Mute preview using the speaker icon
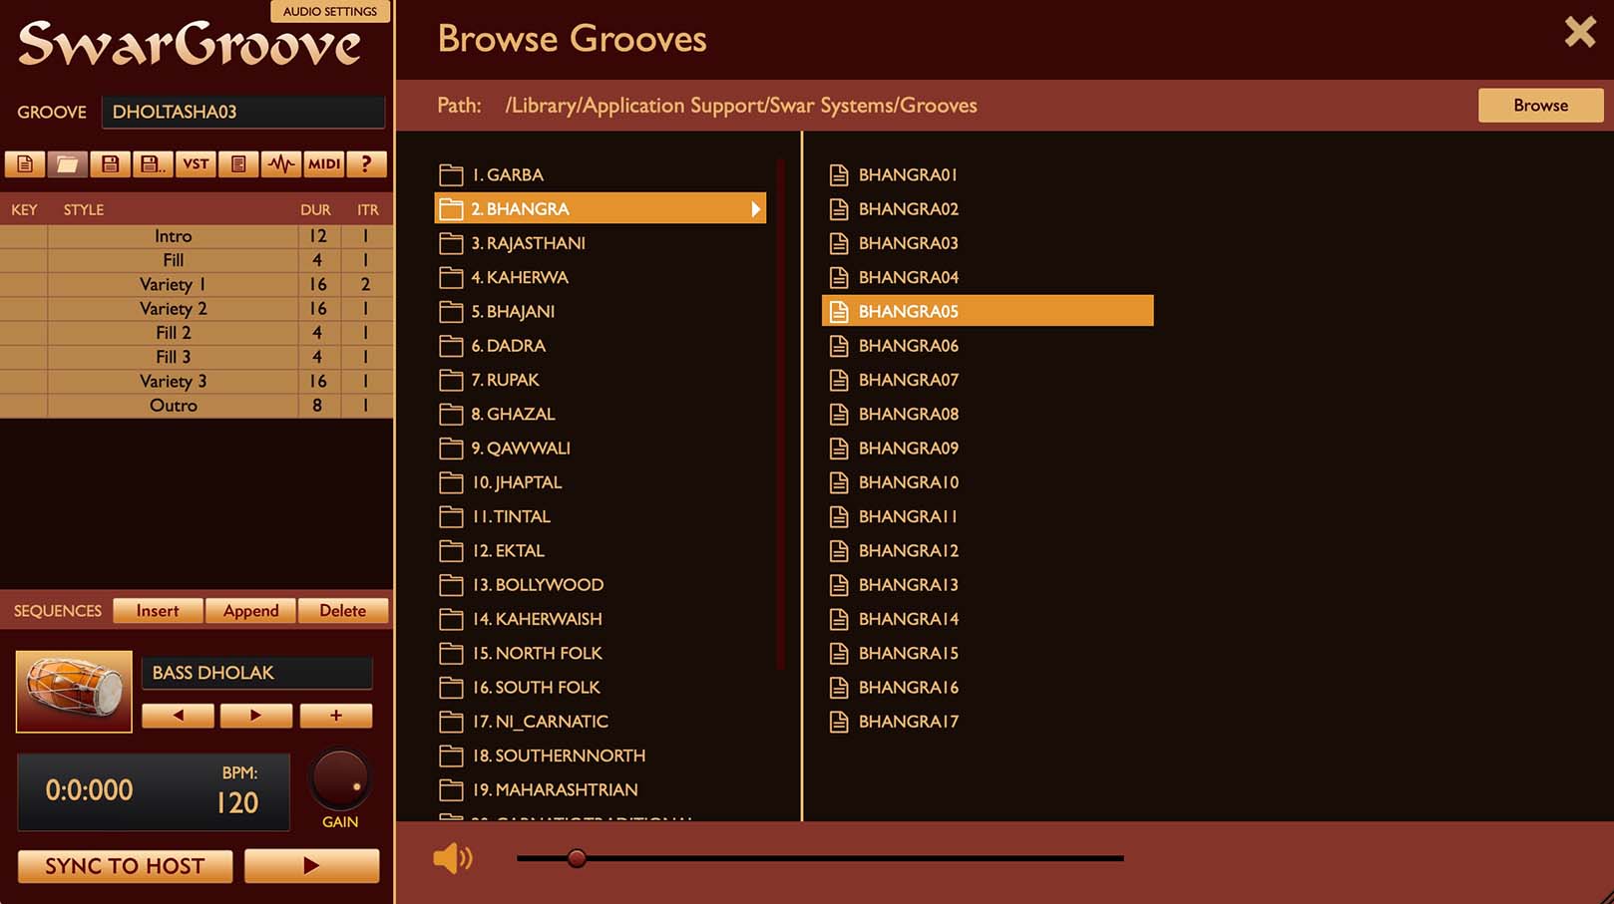The image size is (1614, 904). (x=452, y=858)
